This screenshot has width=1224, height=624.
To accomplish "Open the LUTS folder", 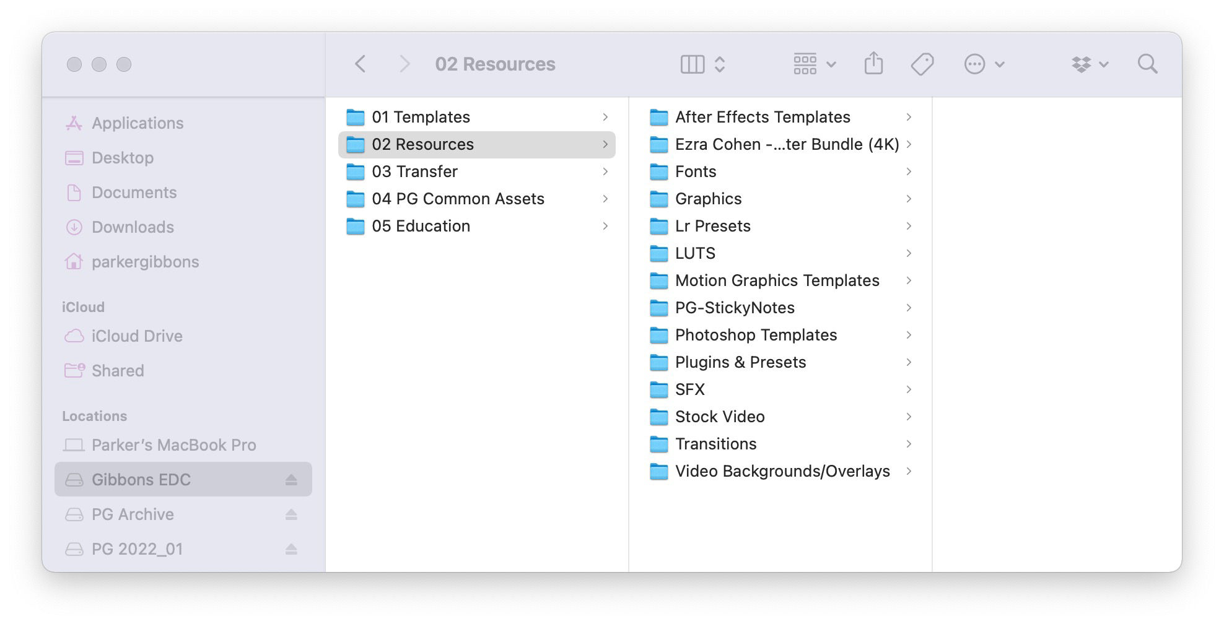I will click(780, 253).
